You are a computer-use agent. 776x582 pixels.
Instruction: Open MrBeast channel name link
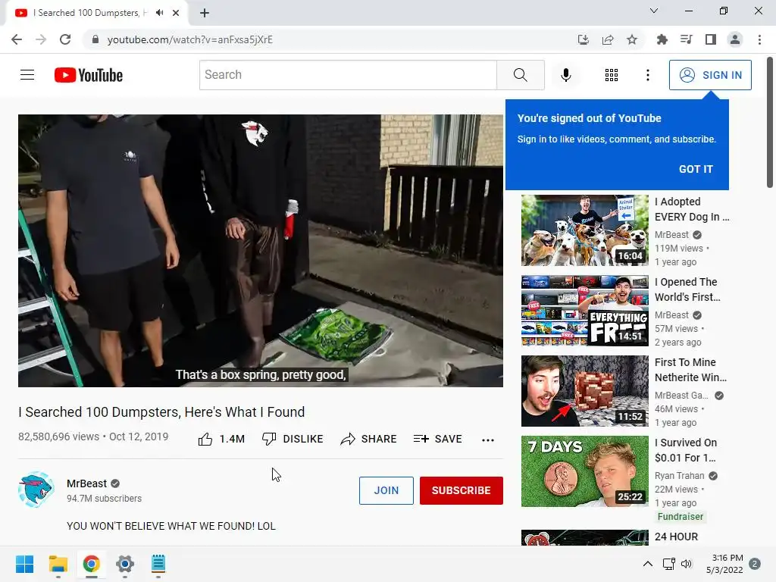pyautogui.click(x=86, y=483)
